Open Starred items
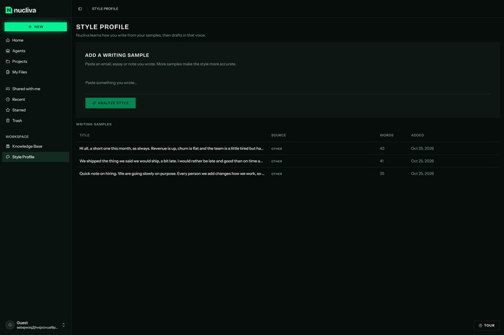This screenshot has width=504, height=335. tap(36, 110)
